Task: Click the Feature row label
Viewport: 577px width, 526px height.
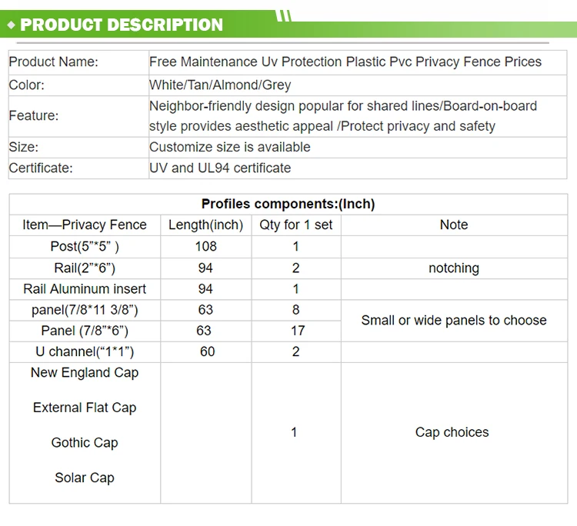Action: pyautogui.click(x=34, y=116)
